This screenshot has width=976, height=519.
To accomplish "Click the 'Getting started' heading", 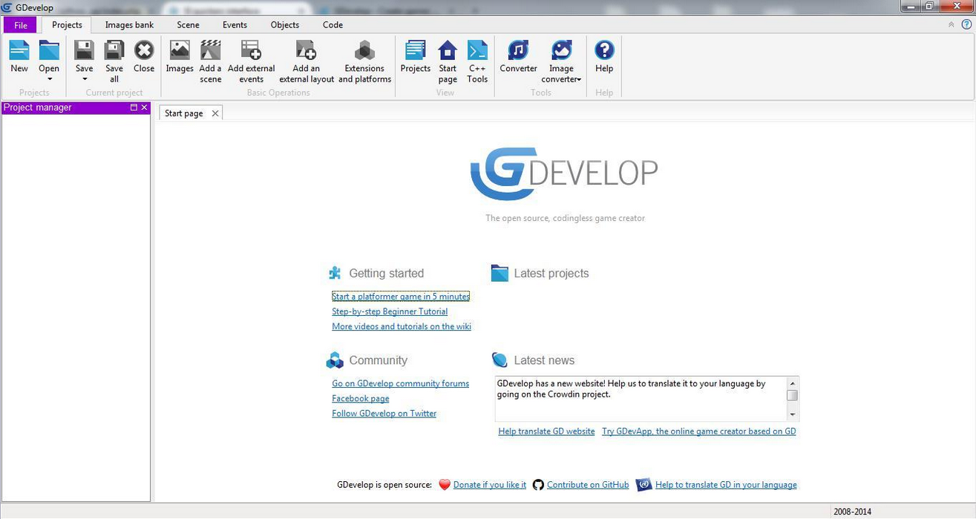I will coord(387,274).
